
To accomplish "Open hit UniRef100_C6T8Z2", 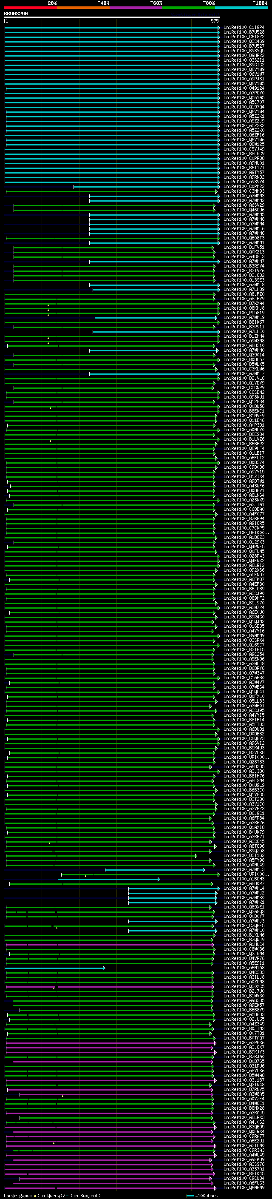I will click(244, 37).
